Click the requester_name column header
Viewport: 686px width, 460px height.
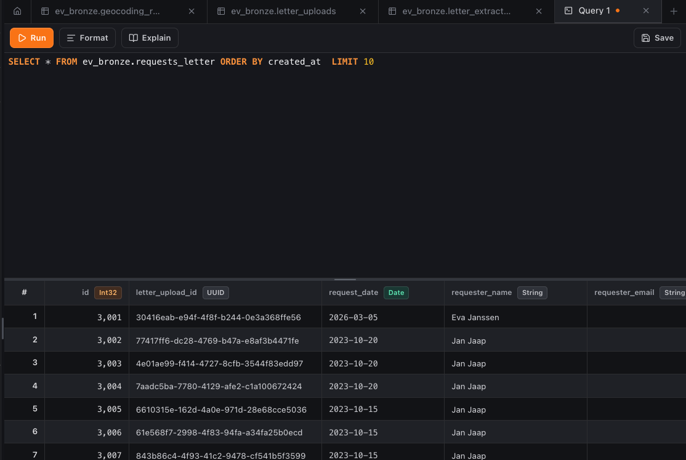click(x=482, y=293)
